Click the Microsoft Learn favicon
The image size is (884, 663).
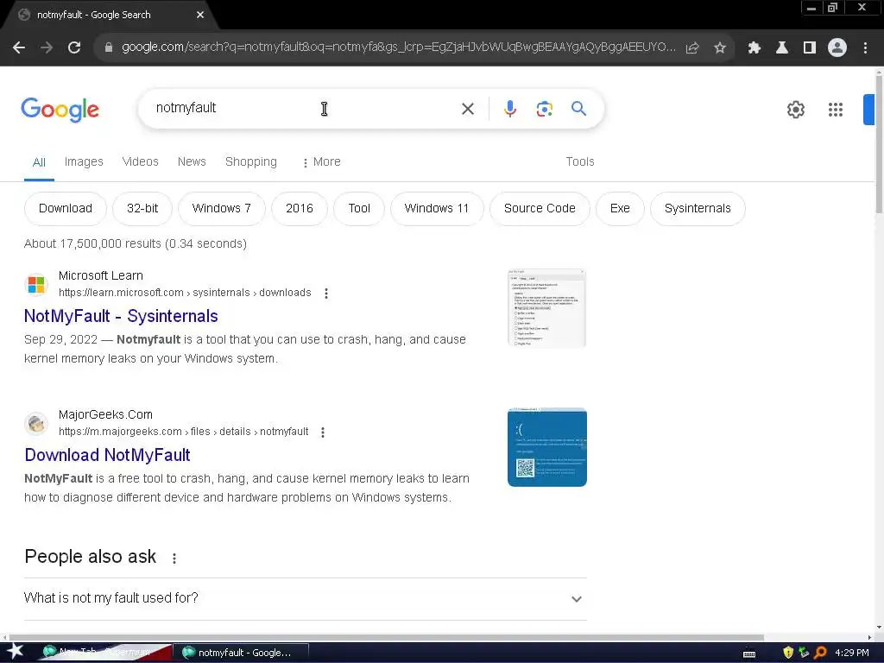point(36,284)
